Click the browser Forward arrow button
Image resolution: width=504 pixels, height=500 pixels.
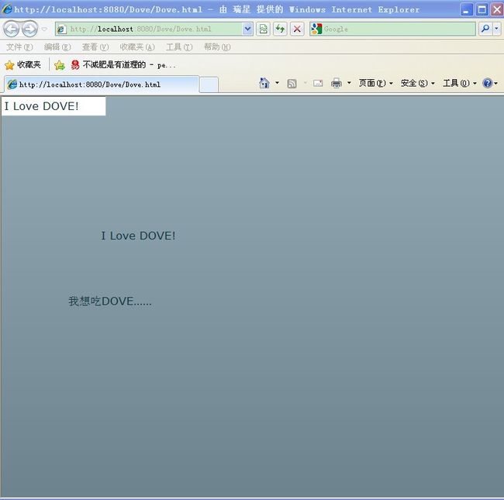pos(30,29)
